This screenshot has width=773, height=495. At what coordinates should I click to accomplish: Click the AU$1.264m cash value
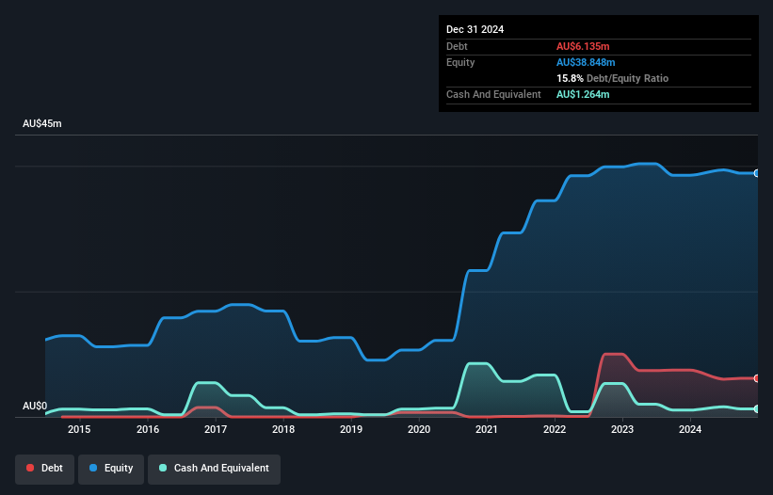pyautogui.click(x=583, y=94)
